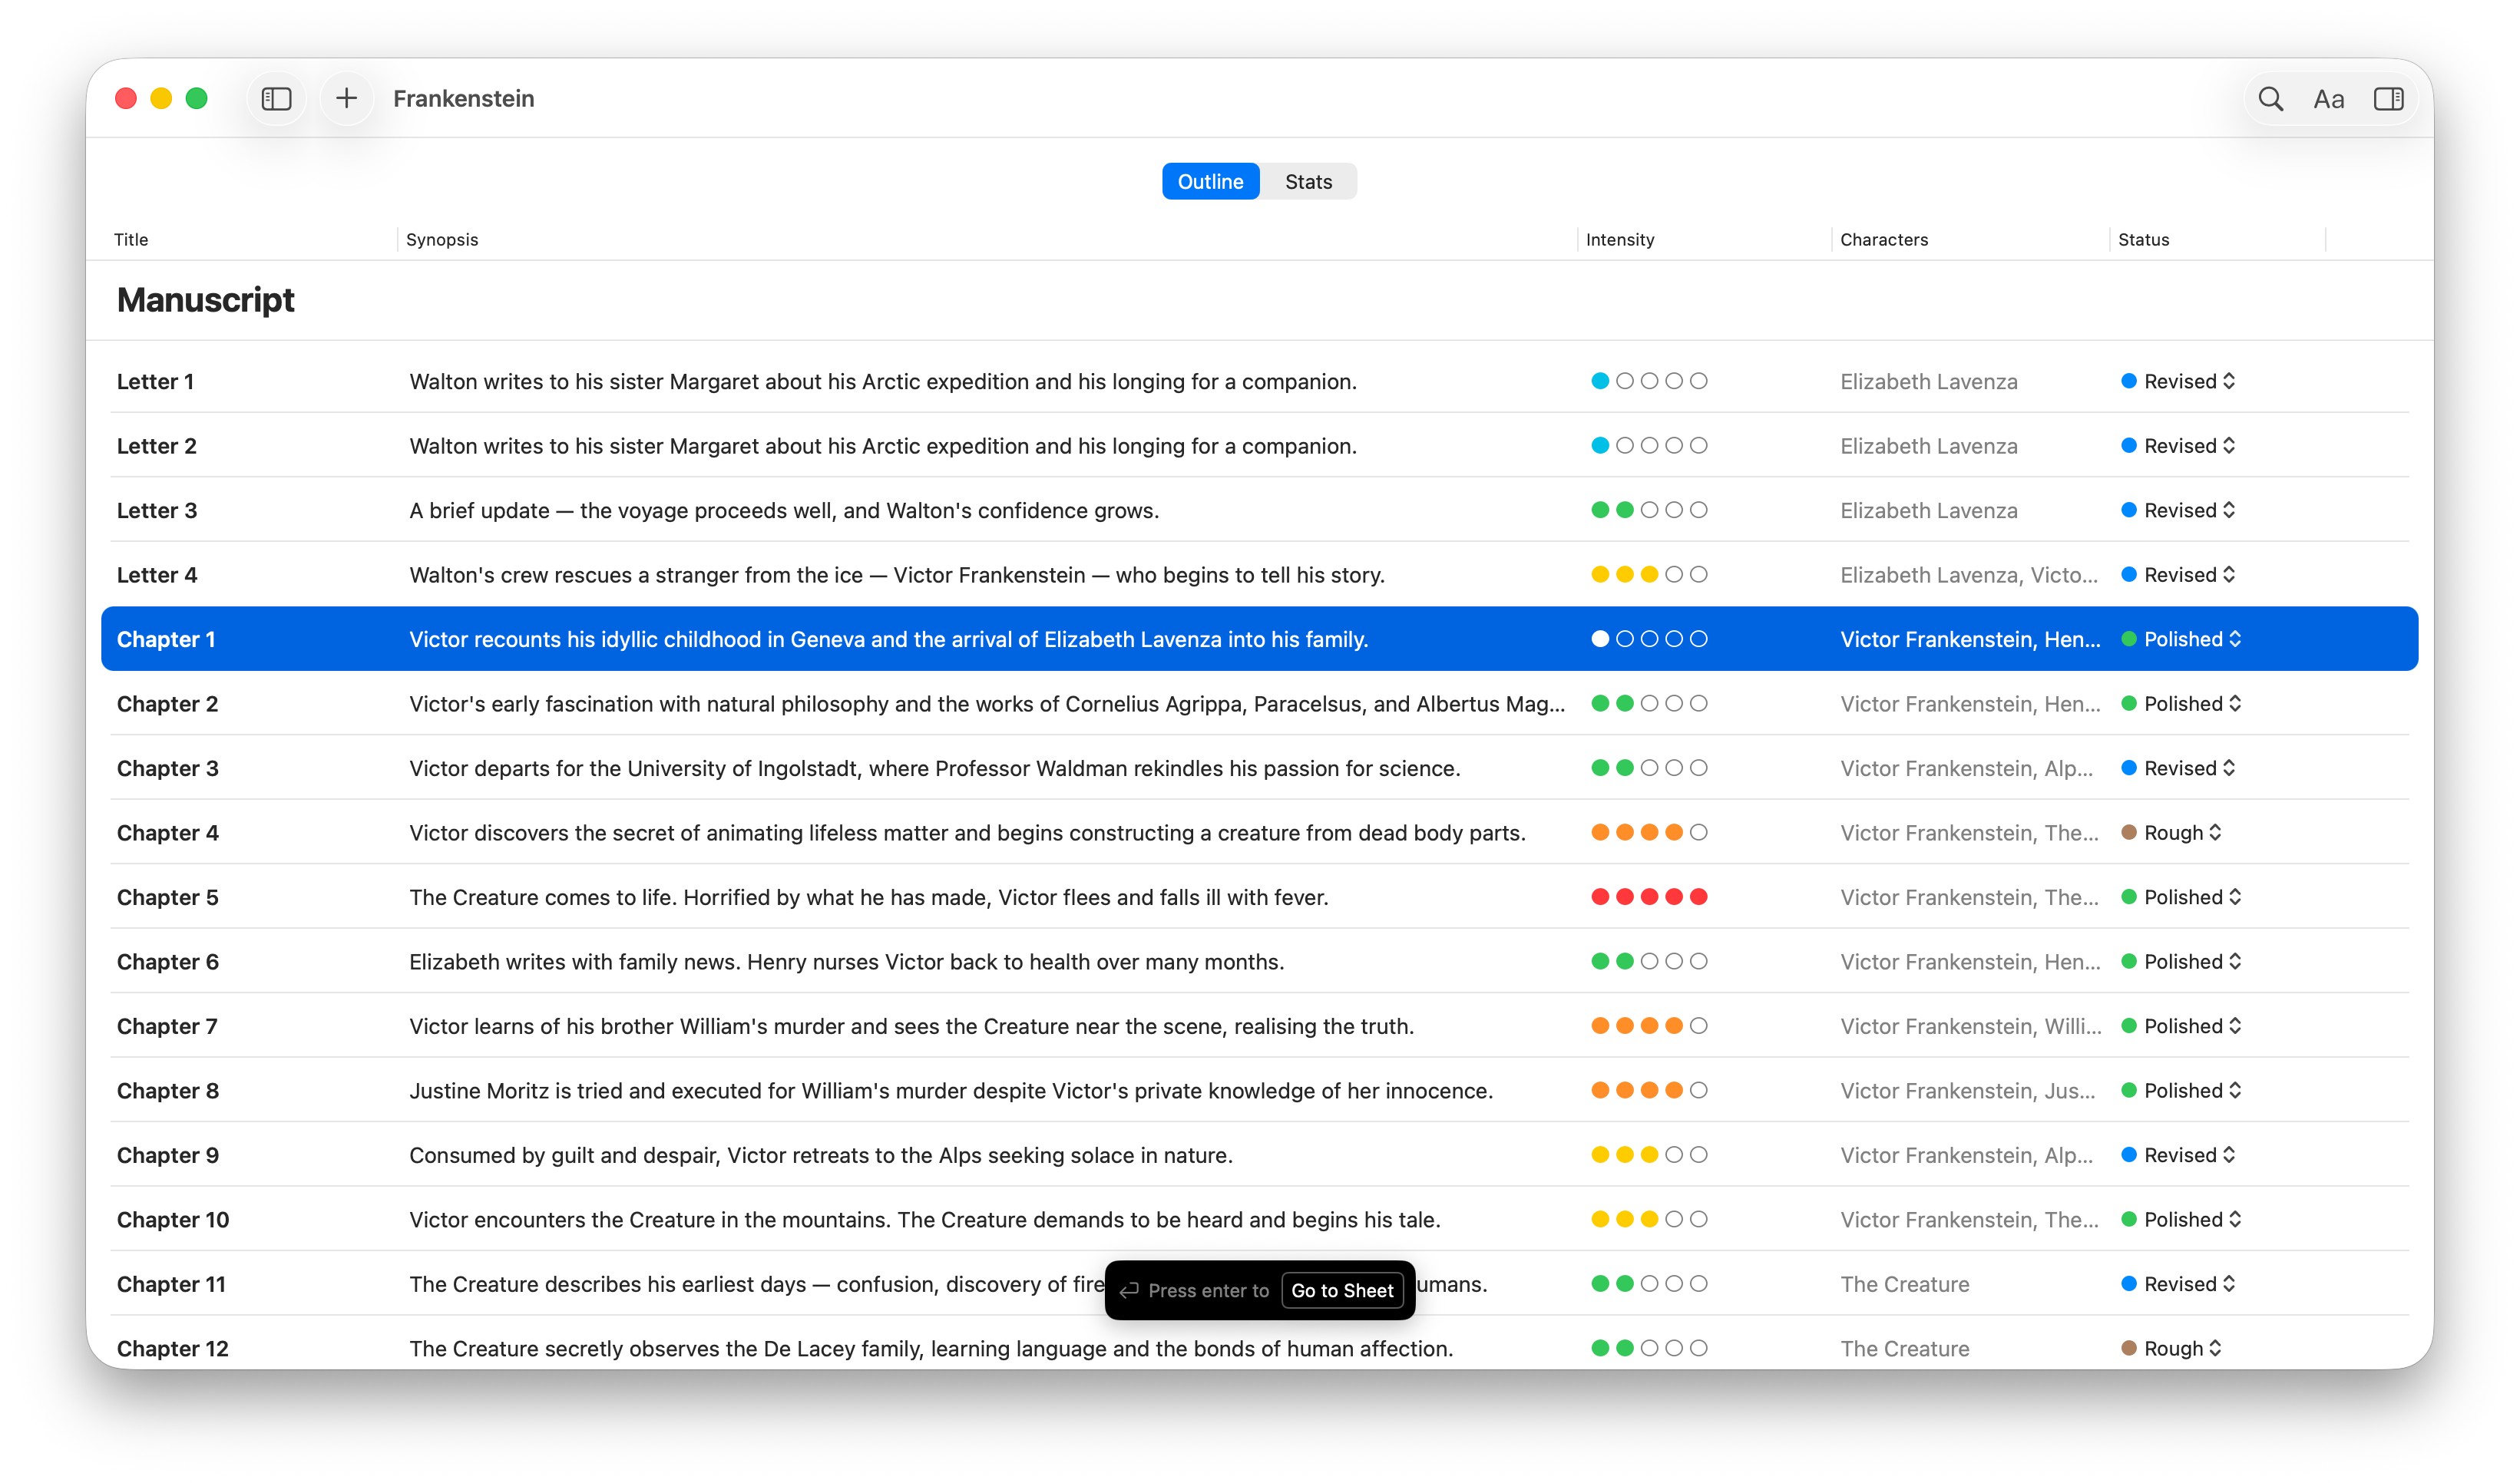
Task: Click the Synopsis column header
Action: tap(442, 239)
